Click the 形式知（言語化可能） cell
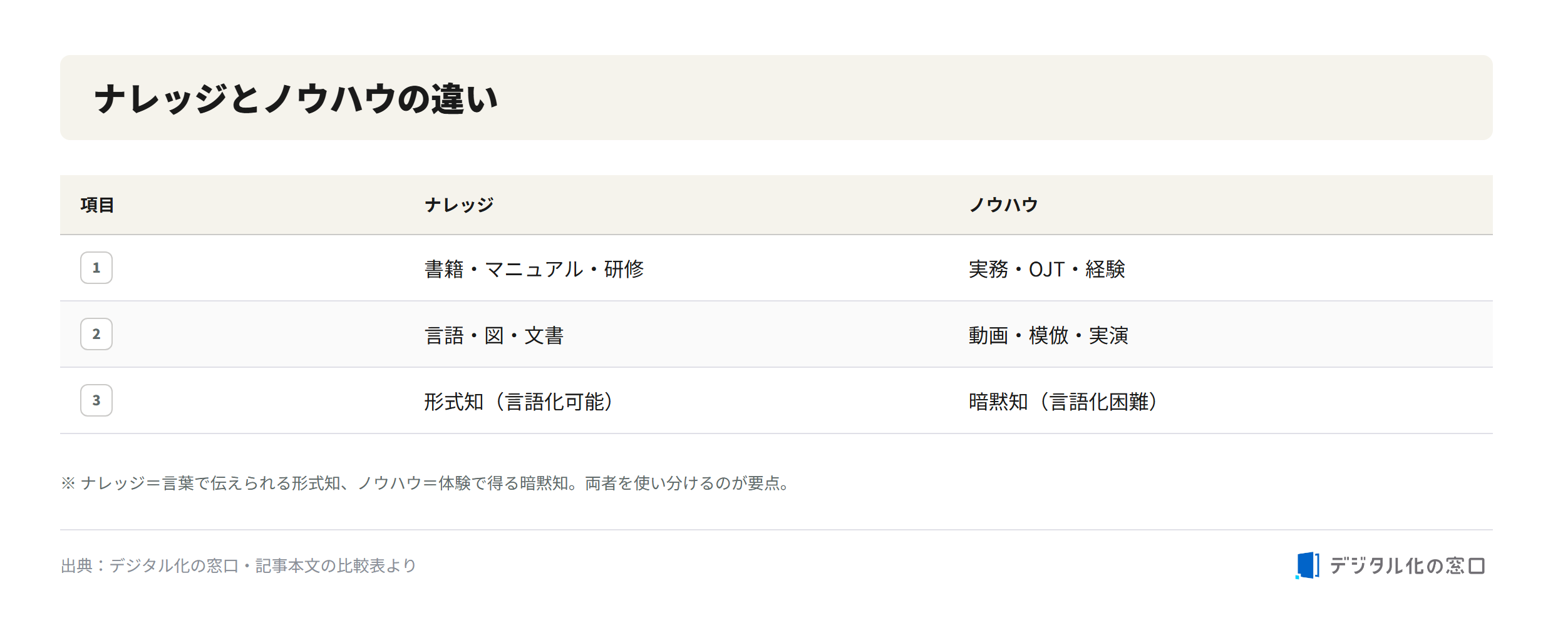 point(519,402)
